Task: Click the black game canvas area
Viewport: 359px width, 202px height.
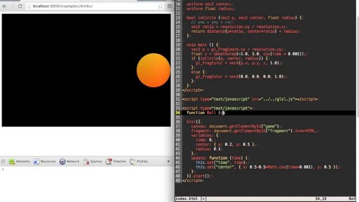Action: pos(86,70)
